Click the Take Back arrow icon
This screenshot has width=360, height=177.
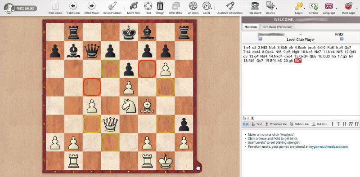(x=73, y=6)
